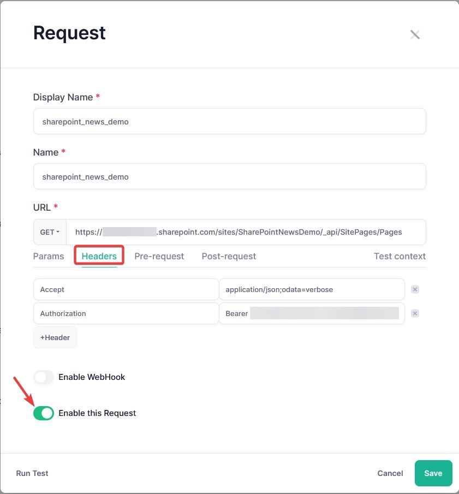Image resolution: width=459 pixels, height=494 pixels.
Task: Open the Test context panel
Action: 400,256
